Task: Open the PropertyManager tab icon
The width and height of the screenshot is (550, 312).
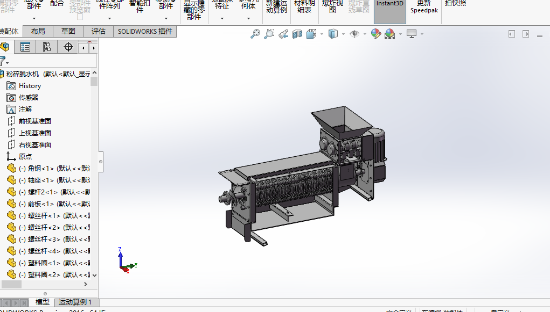Action: 25,47
